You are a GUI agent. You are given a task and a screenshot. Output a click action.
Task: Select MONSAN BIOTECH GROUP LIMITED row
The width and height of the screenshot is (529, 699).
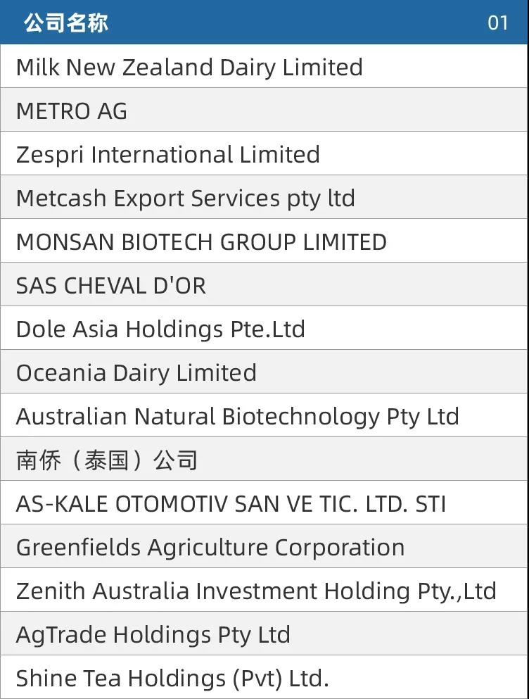264,241
